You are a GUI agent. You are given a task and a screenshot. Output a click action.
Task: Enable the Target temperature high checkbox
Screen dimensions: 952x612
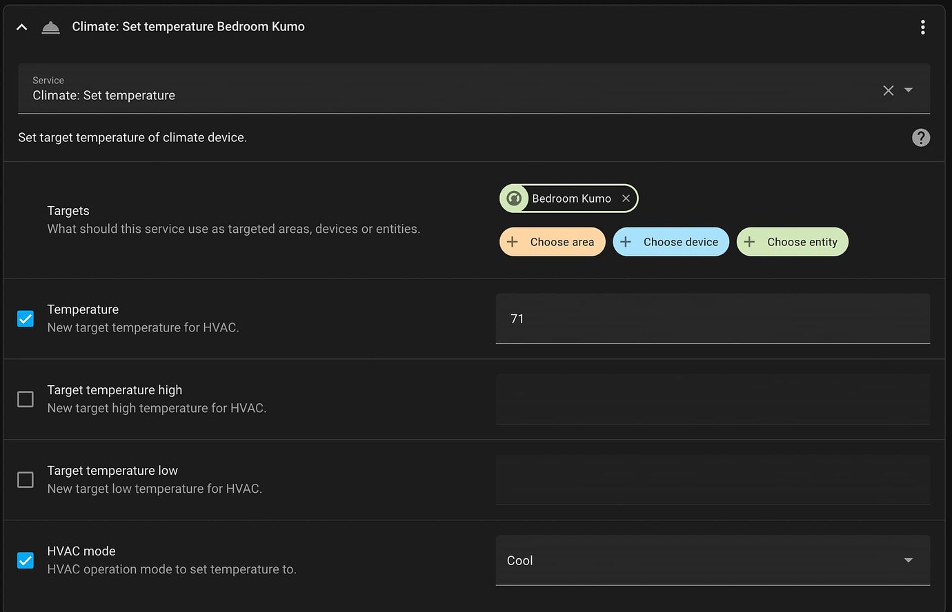[x=25, y=399]
